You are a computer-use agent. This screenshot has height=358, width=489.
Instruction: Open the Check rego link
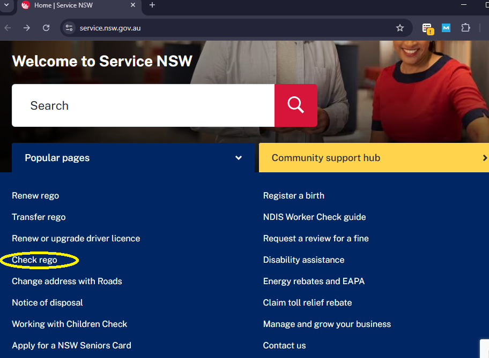point(34,260)
